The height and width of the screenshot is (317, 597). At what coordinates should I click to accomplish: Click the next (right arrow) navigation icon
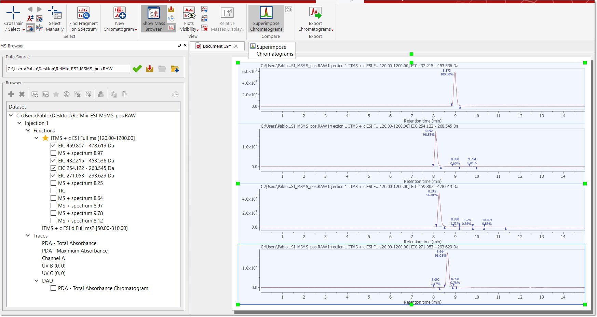coord(39,9)
